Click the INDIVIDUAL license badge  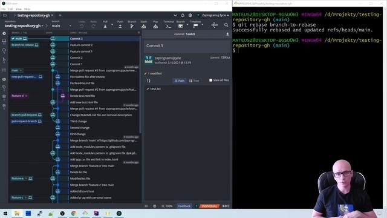pyautogui.click(x=209, y=206)
